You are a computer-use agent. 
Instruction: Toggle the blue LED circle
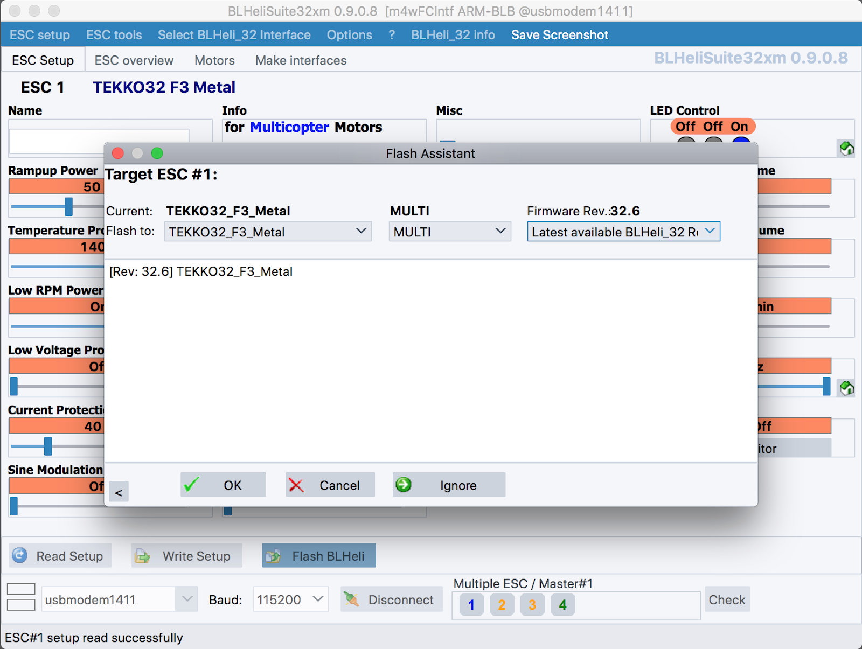pyautogui.click(x=741, y=141)
